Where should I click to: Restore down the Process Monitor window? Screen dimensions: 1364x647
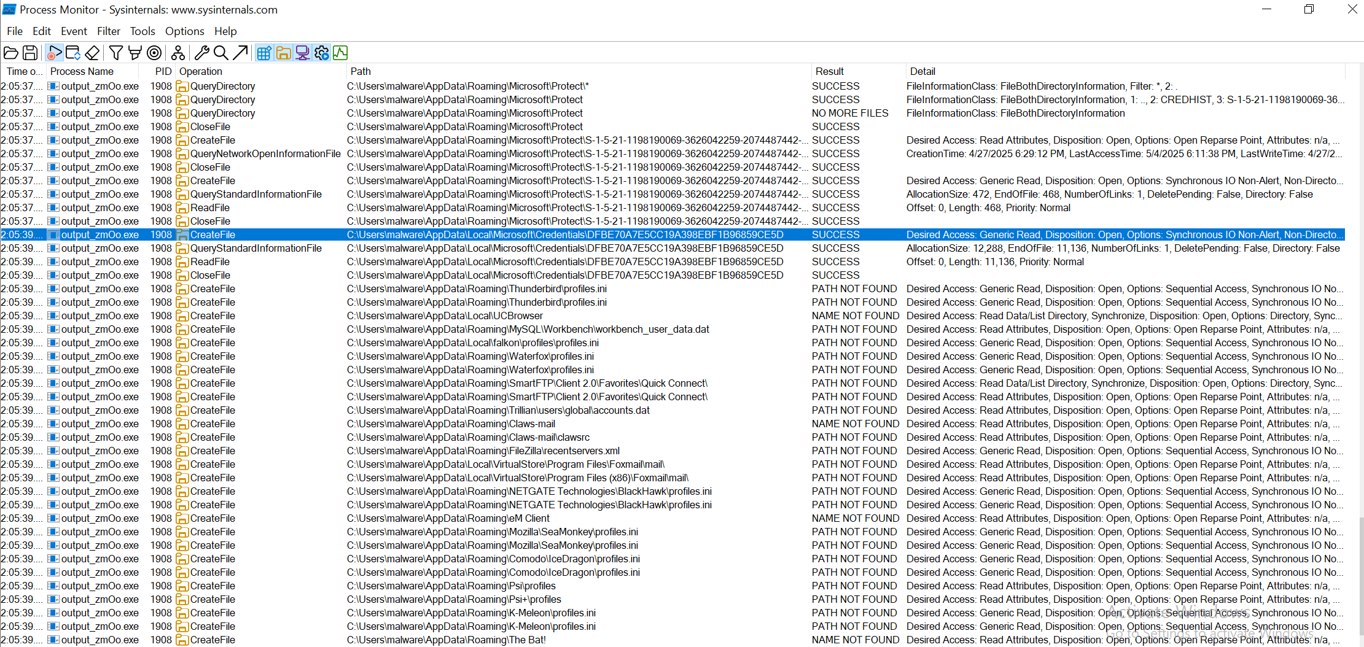tap(1309, 9)
